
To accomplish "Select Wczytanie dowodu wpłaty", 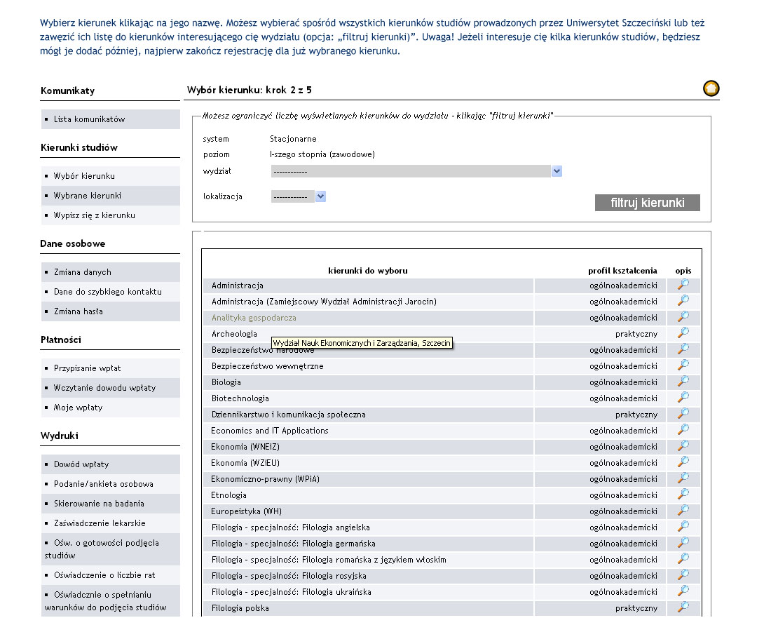I will click(x=104, y=388).
